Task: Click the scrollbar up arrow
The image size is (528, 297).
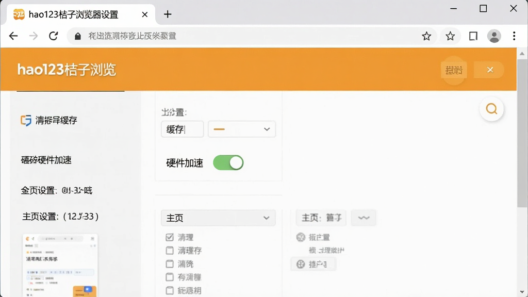Action: (x=522, y=54)
